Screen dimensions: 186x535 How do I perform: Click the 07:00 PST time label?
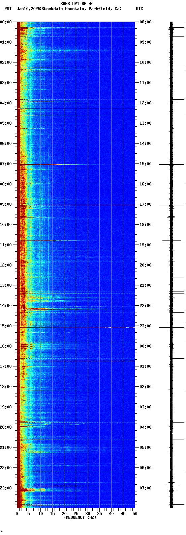6,164
